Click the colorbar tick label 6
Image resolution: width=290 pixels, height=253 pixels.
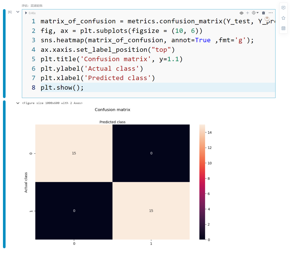coord(209,194)
